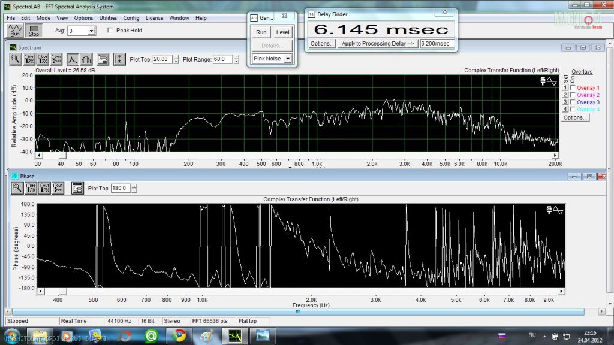Open the Options menu
614x345 pixels.
pos(83,18)
